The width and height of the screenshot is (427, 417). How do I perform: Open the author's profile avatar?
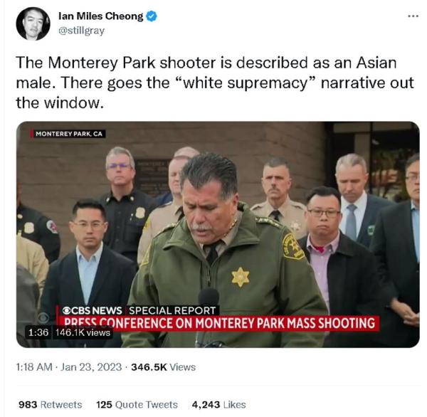pos(33,23)
